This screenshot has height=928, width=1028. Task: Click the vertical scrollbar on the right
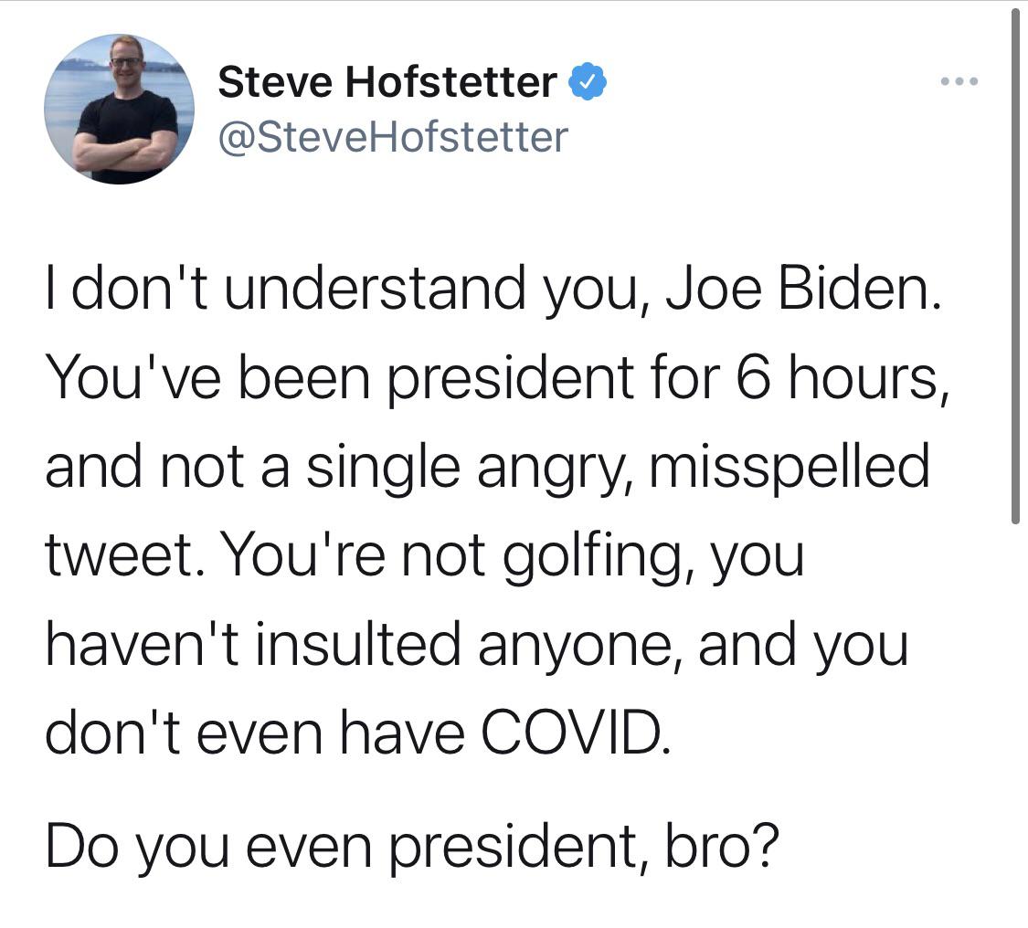pyautogui.click(x=1014, y=265)
